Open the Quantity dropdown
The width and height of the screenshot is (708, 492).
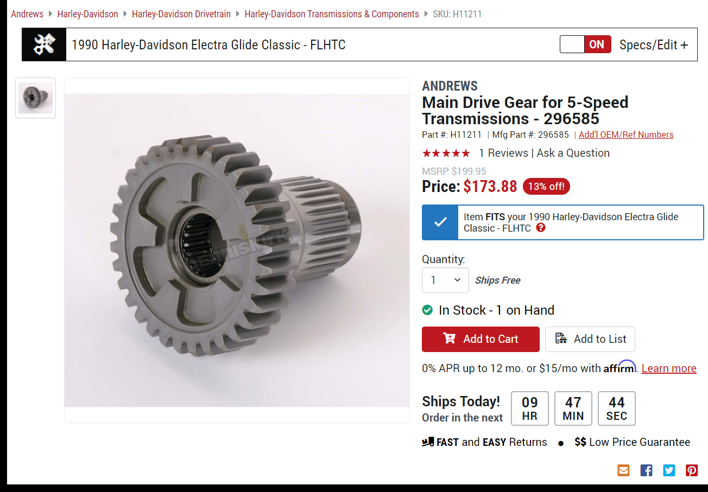(x=445, y=280)
